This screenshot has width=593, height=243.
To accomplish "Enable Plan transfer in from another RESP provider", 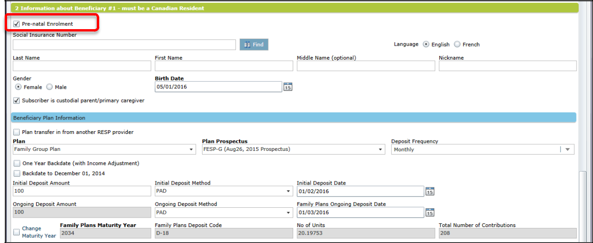I will tap(17, 133).
